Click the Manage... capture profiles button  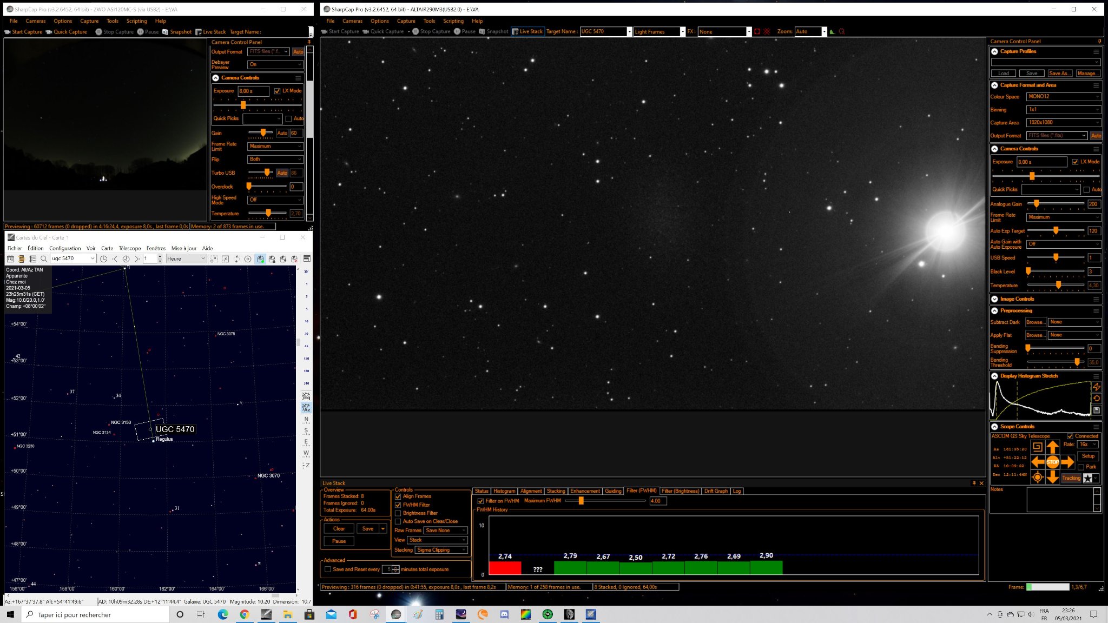tap(1087, 74)
